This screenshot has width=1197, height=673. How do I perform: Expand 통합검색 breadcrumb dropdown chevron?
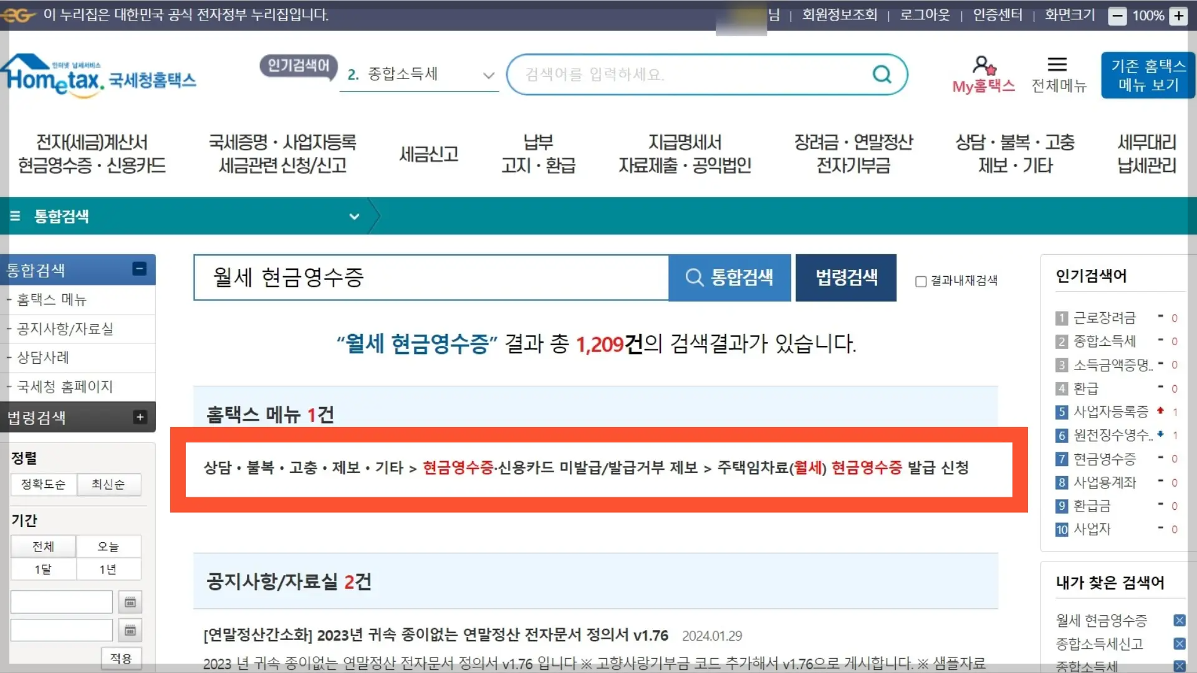(x=354, y=216)
